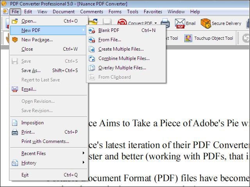Click the printer icon beside Print...
250x187 pixels.
pos(15,132)
